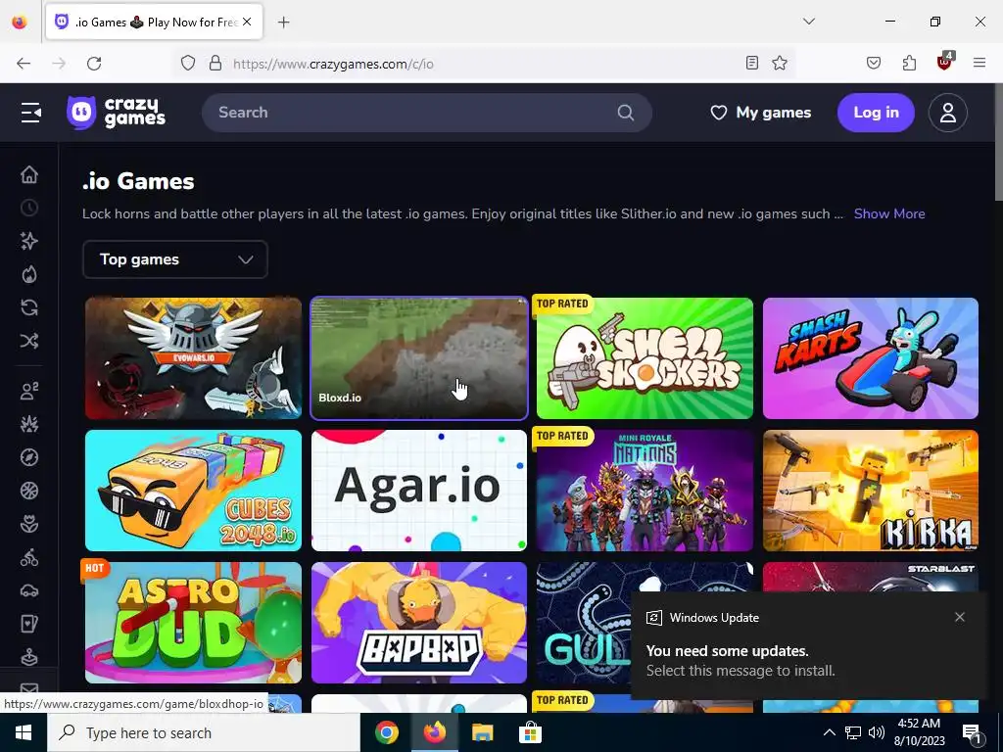Open the Action explosion category icon
This screenshot has height=752, width=1003.
(x=29, y=424)
